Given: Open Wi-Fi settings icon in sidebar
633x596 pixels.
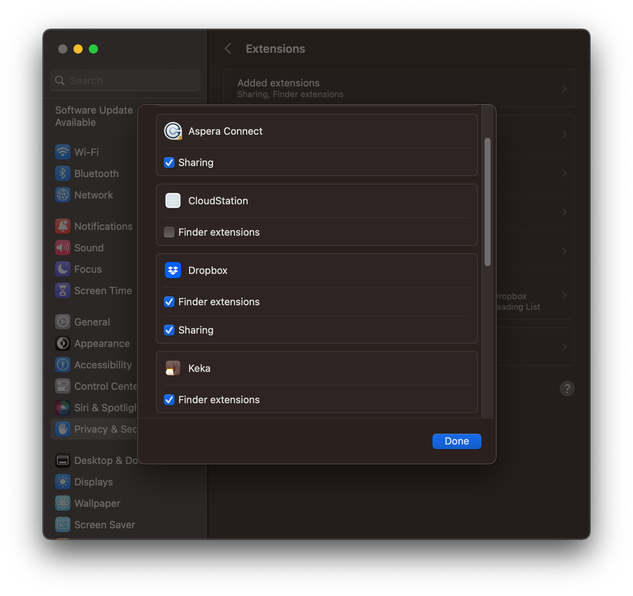Looking at the screenshot, I should pos(63,152).
